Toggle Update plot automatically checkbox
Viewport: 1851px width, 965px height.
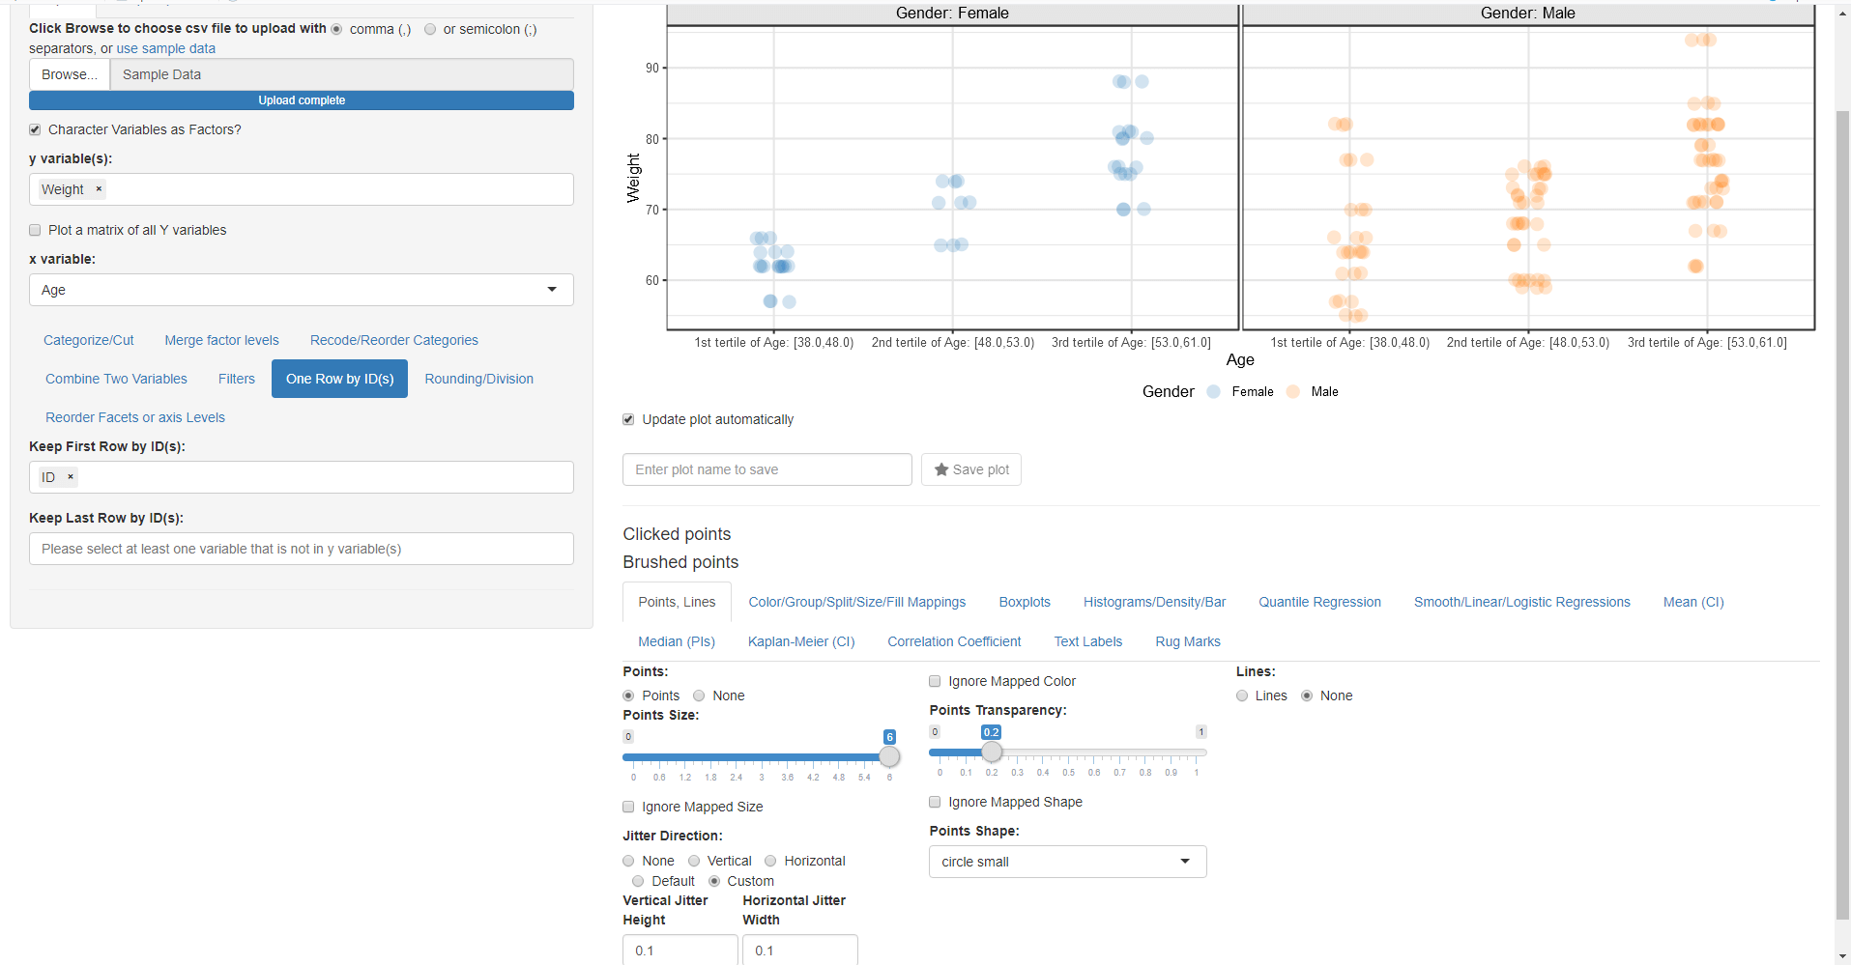628,419
